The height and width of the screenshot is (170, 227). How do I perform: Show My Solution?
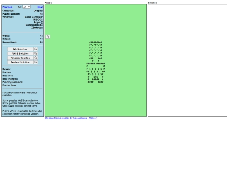coord(20,49)
